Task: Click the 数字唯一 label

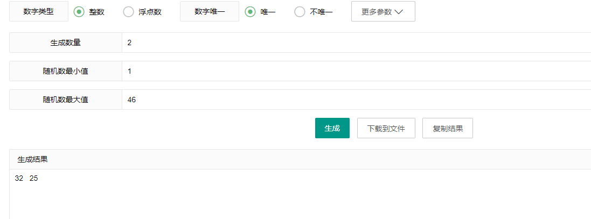Action: (x=210, y=12)
